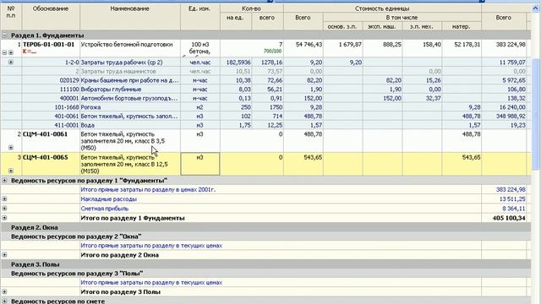The width and height of the screenshot is (541, 304).
Task: Expand 'Ведомость ресурсов по разделу 1 Фундаменты'
Action: pyautogui.click(x=4, y=180)
